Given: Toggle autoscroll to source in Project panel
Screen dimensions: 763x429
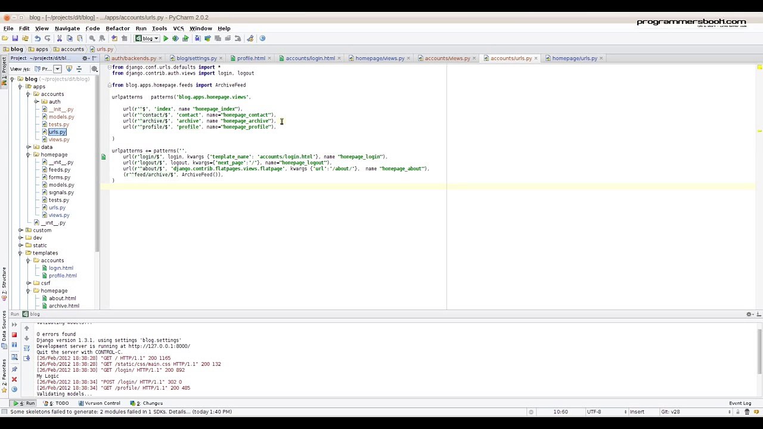Looking at the screenshot, I should point(69,69).
